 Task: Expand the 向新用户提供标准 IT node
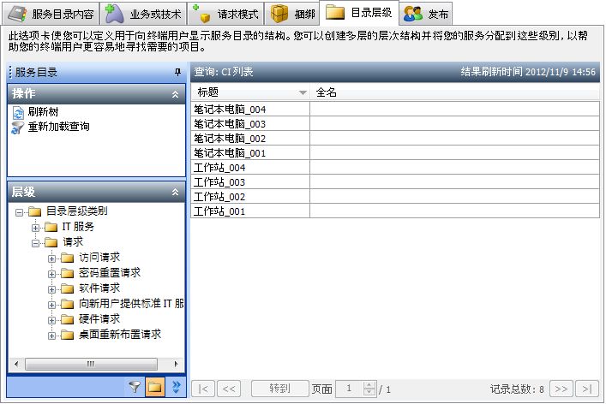[51, 305]
